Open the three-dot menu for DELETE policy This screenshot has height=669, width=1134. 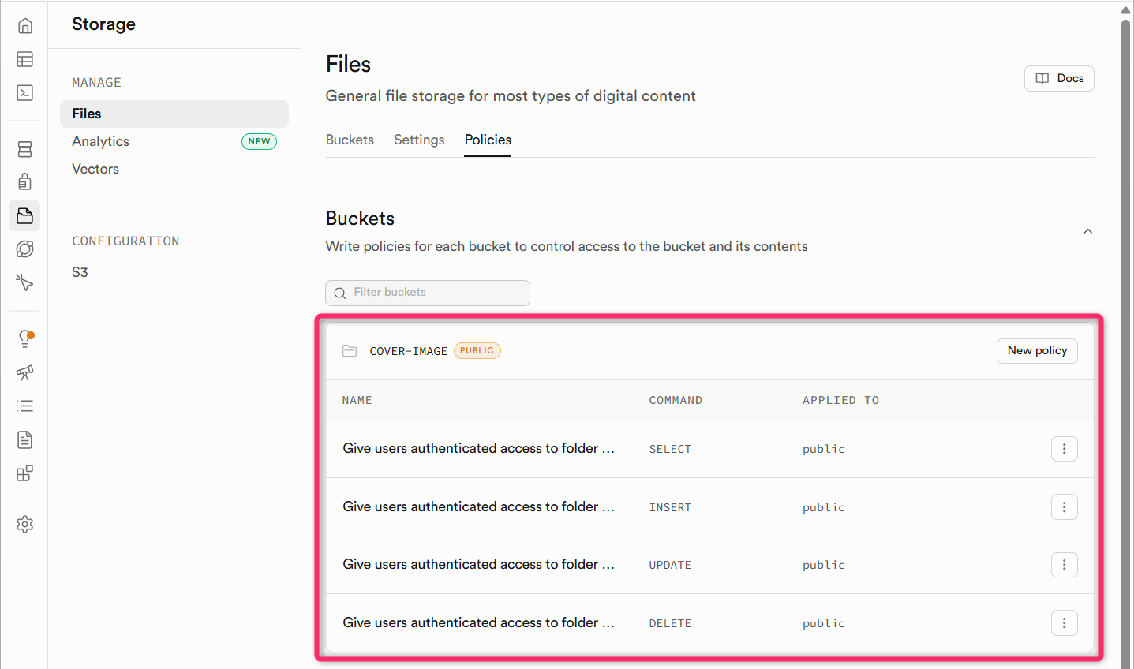click(x=1064, y=623)
